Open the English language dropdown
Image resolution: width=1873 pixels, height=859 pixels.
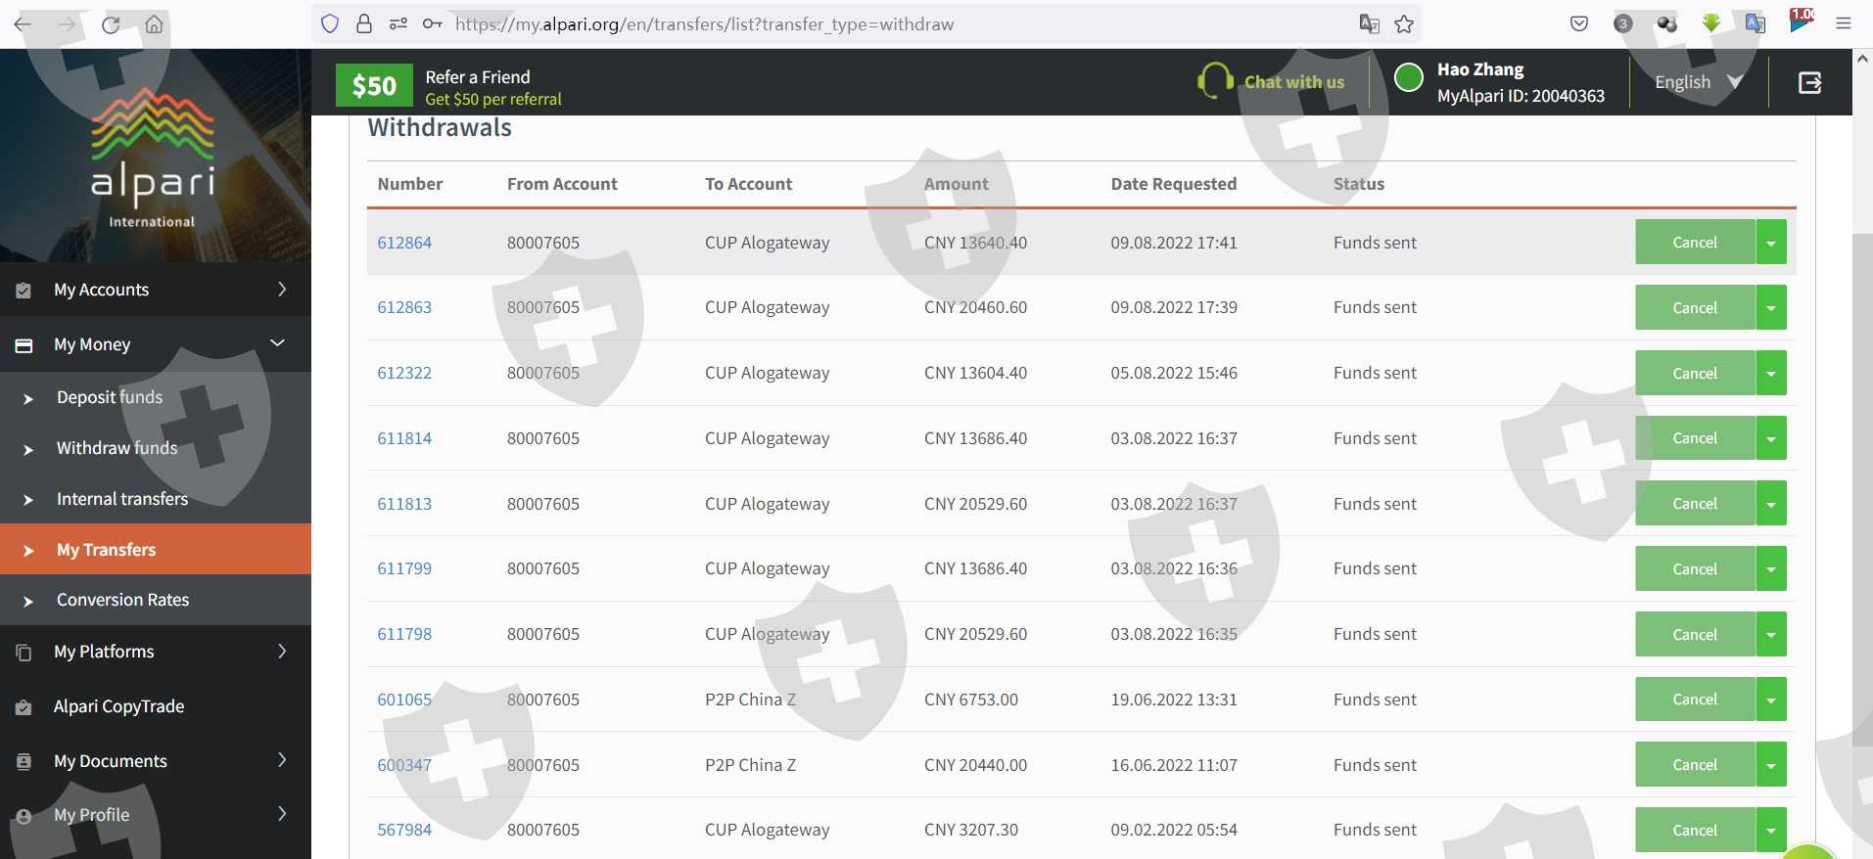1698,82
